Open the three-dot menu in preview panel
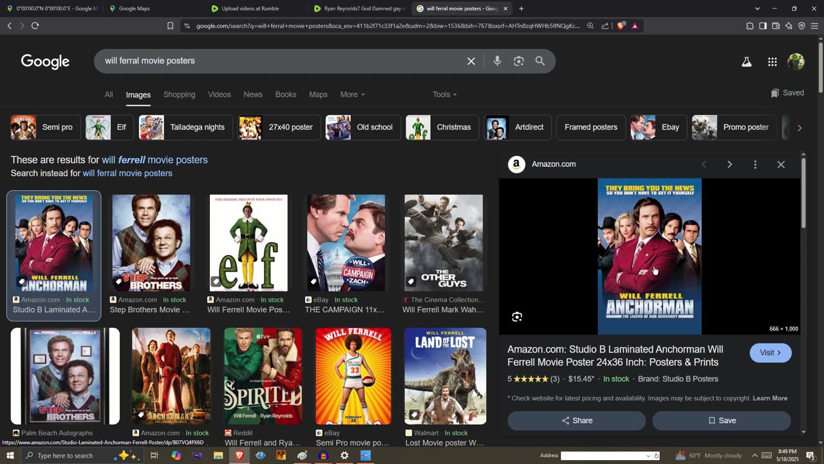The width and height of the screenshot is (824, 464). tap(755, 164)
